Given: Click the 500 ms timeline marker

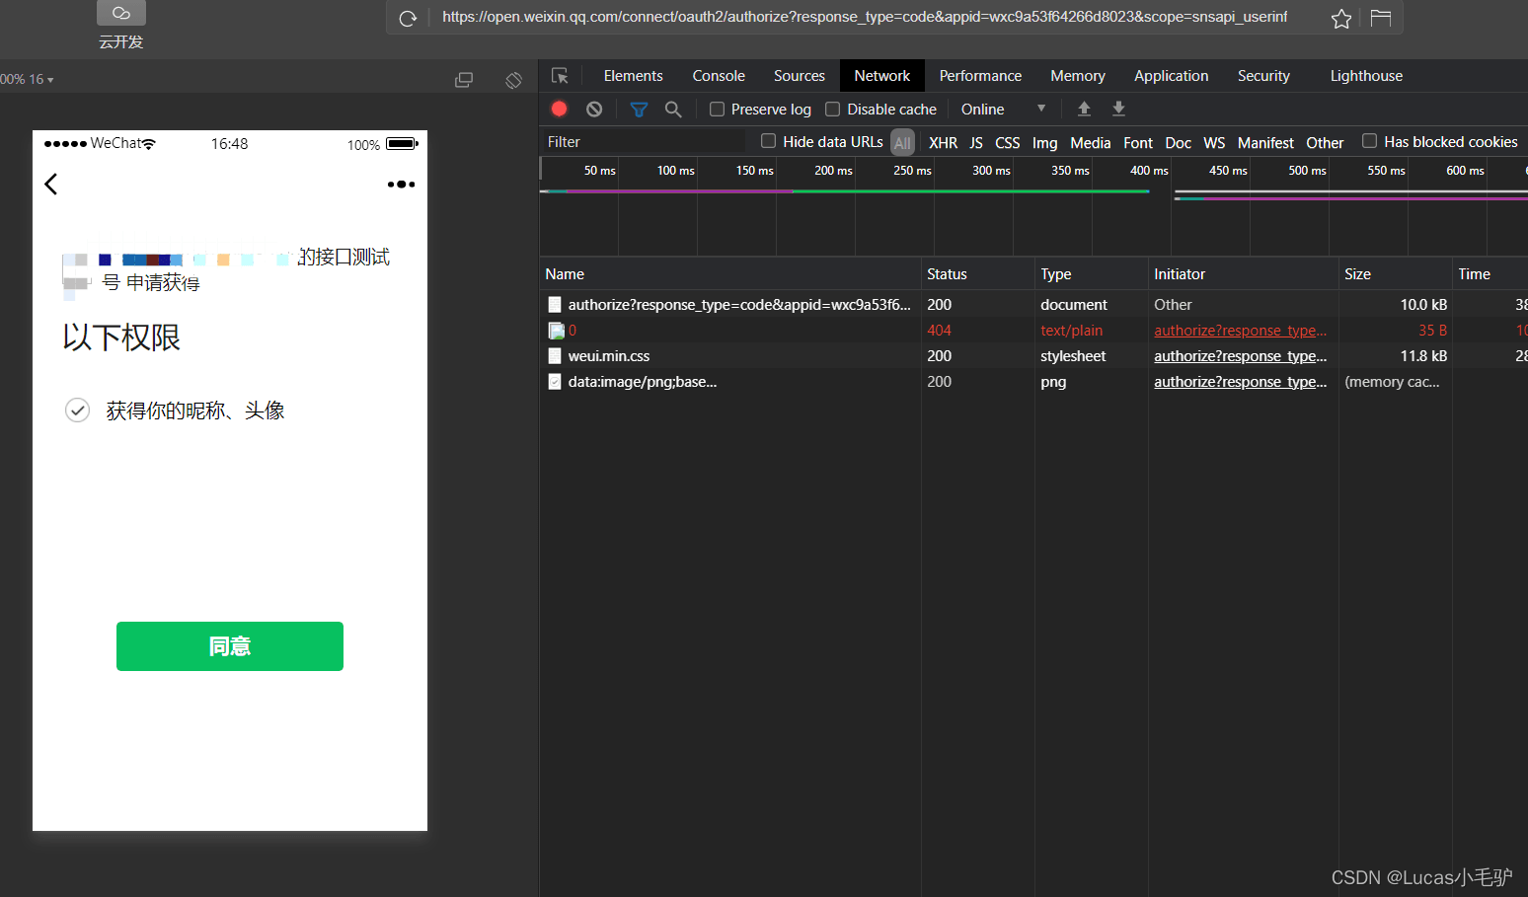Looking at the screenshot, I should point(1307,171).
